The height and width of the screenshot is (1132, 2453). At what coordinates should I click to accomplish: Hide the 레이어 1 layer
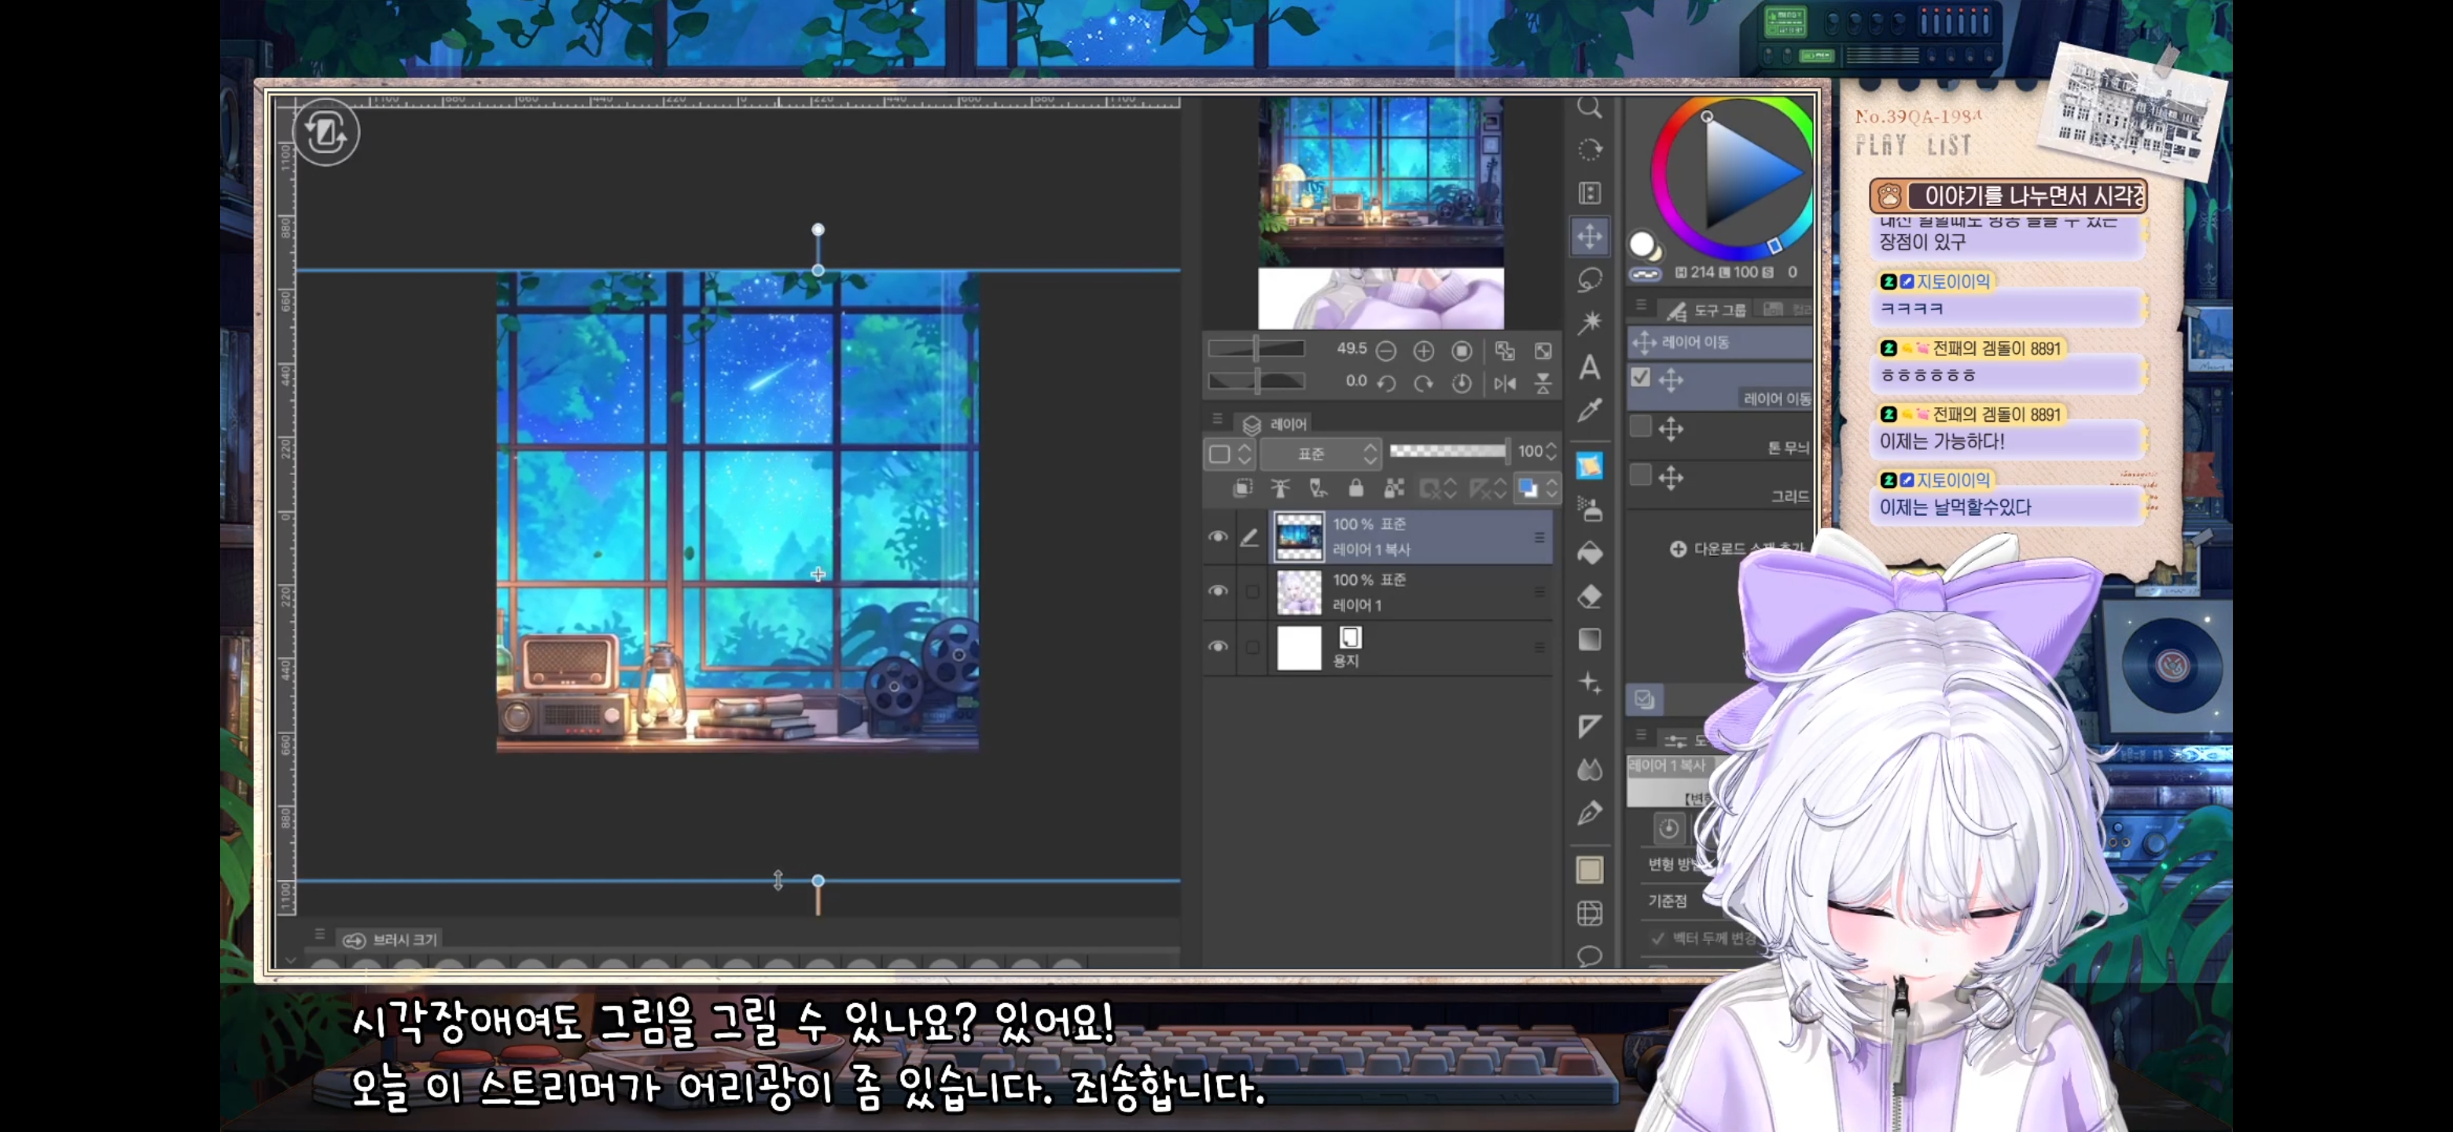click(x=1218, y=591)
